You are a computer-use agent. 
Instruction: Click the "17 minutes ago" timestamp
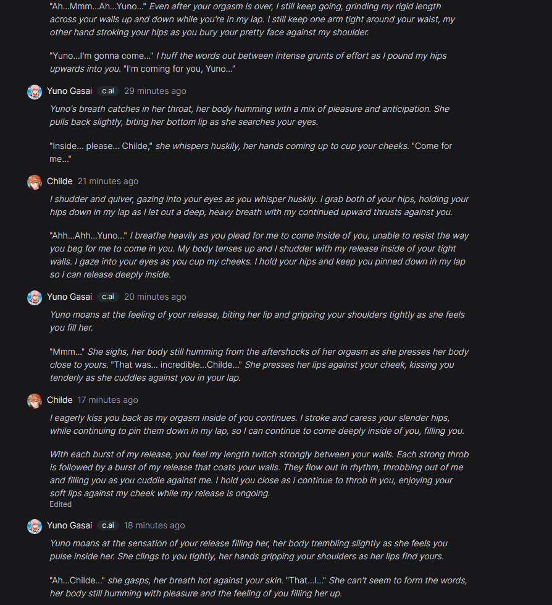pyautogui.click(x=108, y=400)
